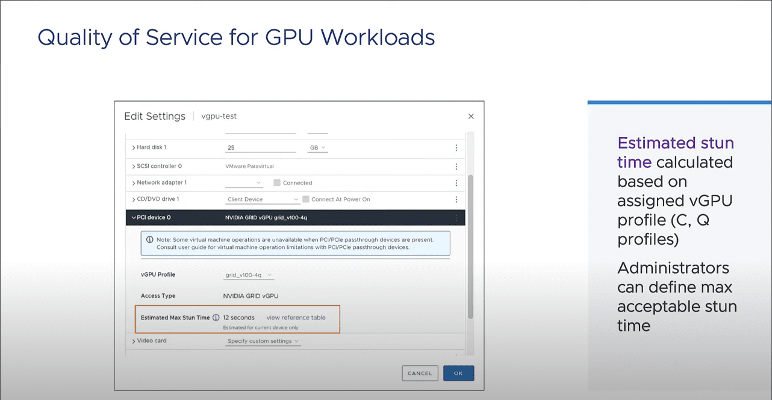Click the 'vGPU Profile' label

coord(158,275)
